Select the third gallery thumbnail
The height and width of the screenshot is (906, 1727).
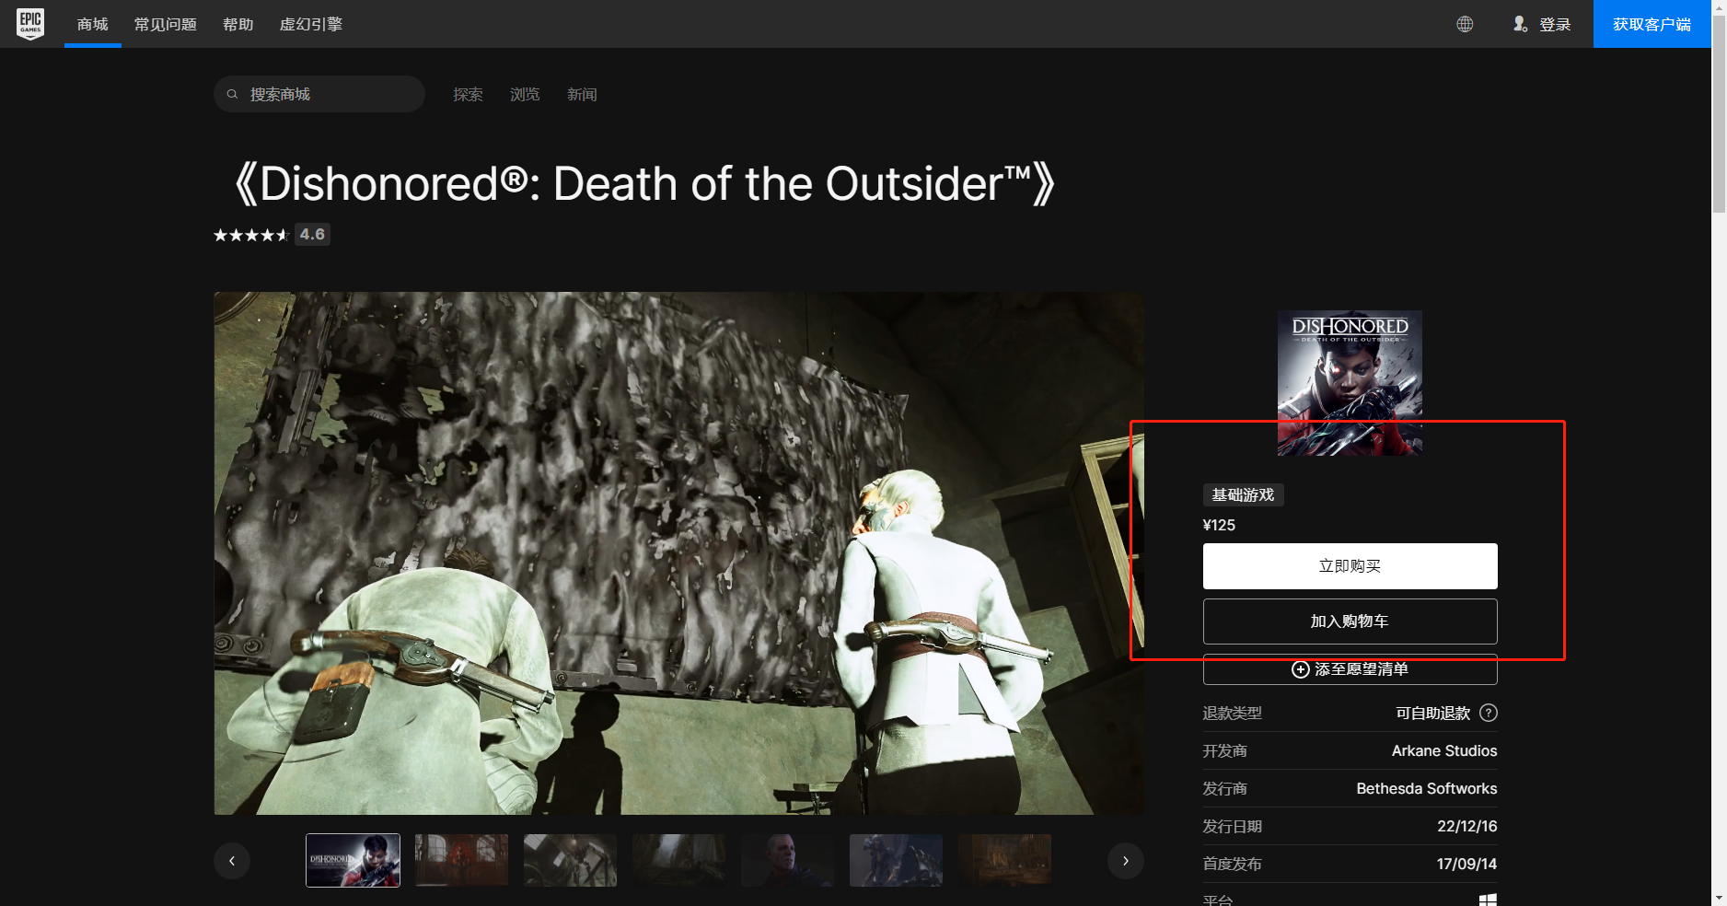pos(570,860)
